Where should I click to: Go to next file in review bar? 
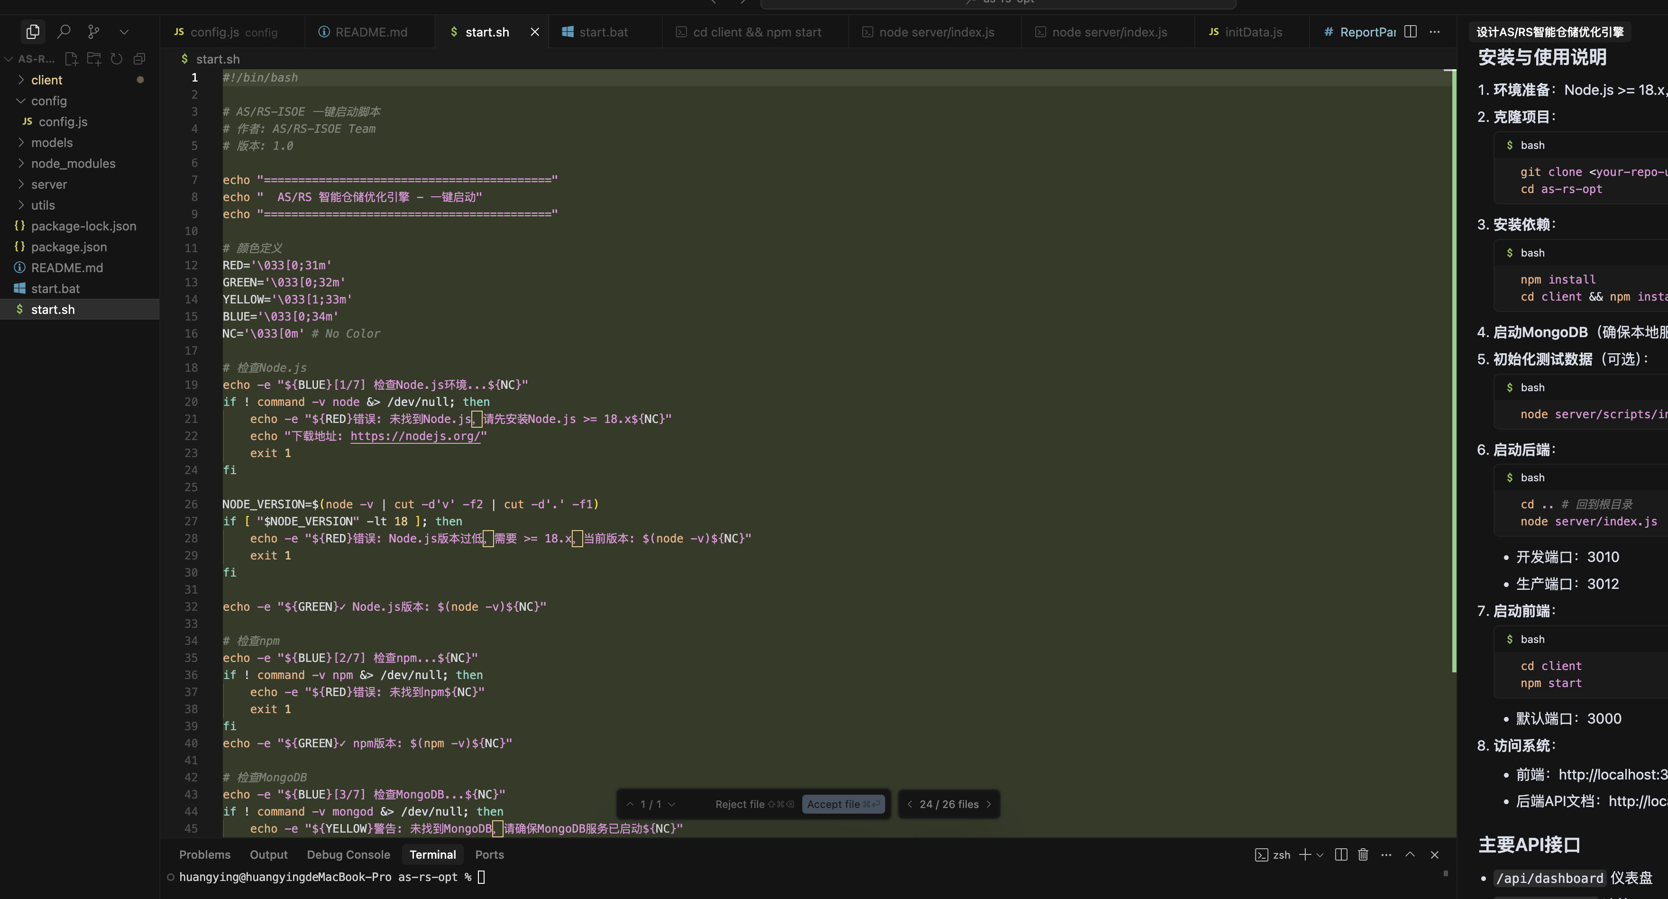pyautogui.click(x=989, y=804)
